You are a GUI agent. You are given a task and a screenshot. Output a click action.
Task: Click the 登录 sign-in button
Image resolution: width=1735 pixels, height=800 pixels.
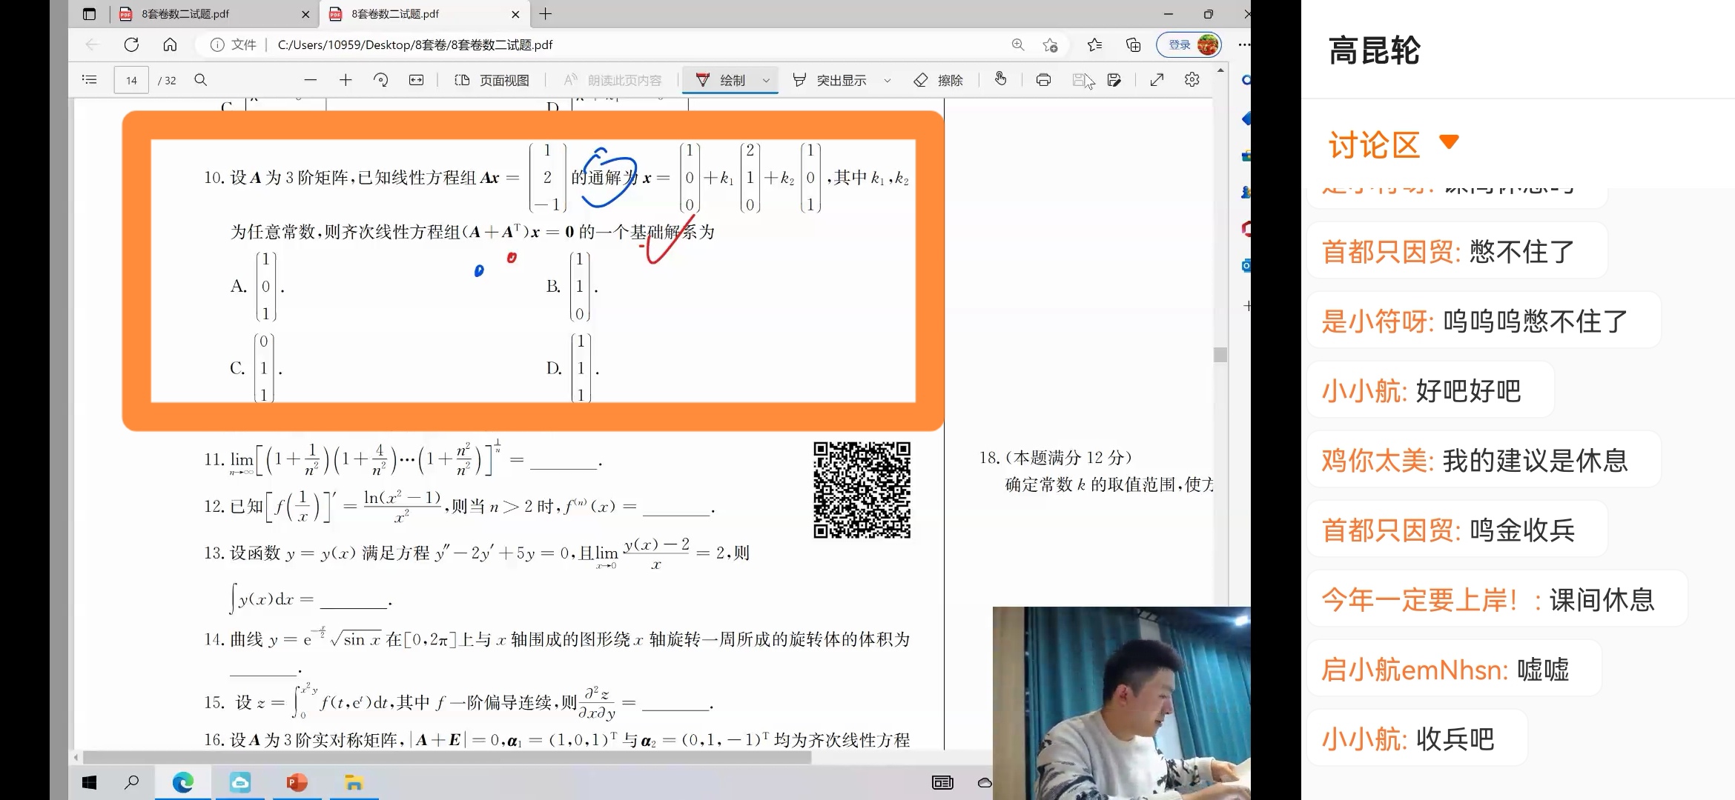pos(1180,44)
